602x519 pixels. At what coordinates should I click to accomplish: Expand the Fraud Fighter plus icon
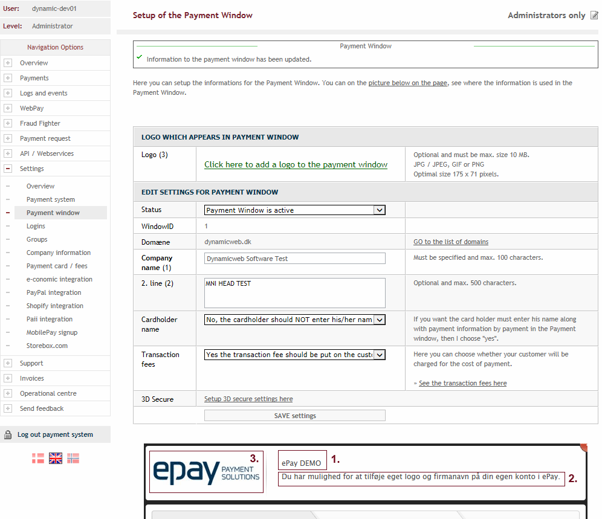coord(8,123)
